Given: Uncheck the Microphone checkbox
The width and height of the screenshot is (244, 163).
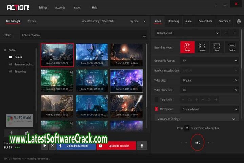Looking at the screenshot, I should (x=156, y=109).
